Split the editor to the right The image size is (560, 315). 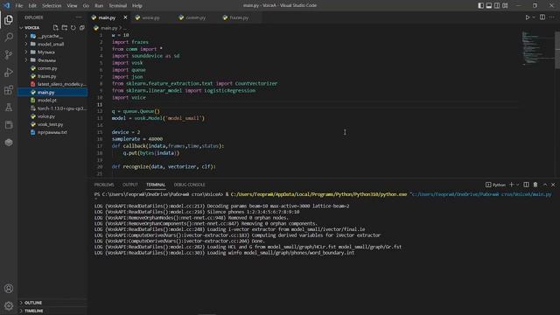point(542,17)
